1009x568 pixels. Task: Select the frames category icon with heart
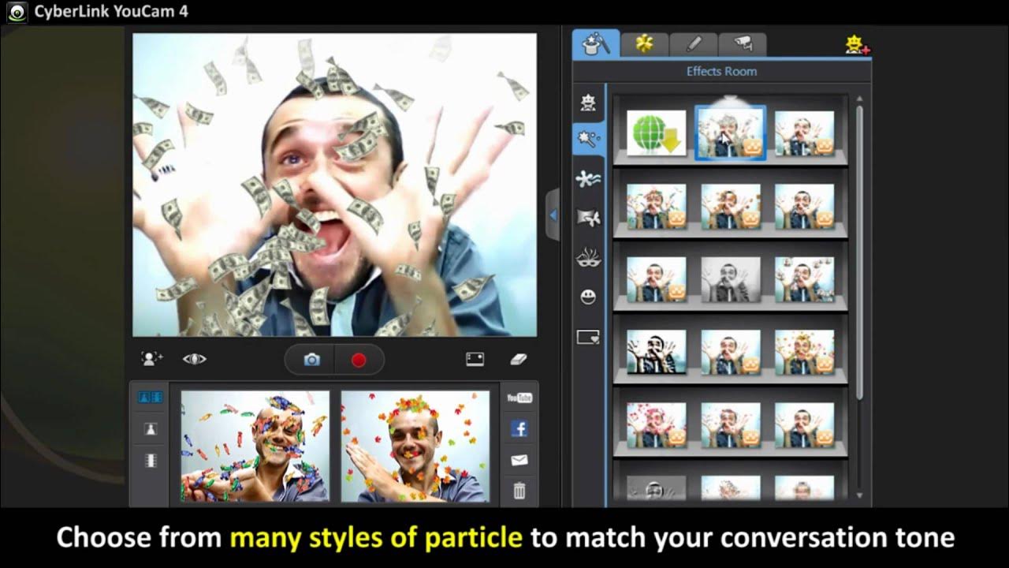[x=588, y=337]
